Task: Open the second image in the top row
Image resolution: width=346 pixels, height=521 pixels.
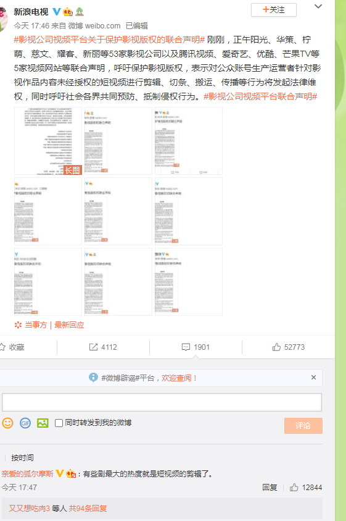Action: [x=118, y=141]
